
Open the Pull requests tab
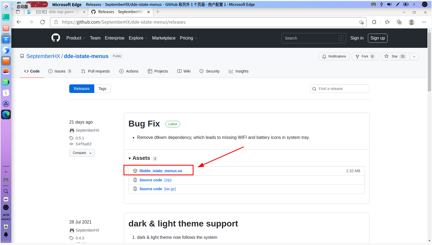click(95, 71)
